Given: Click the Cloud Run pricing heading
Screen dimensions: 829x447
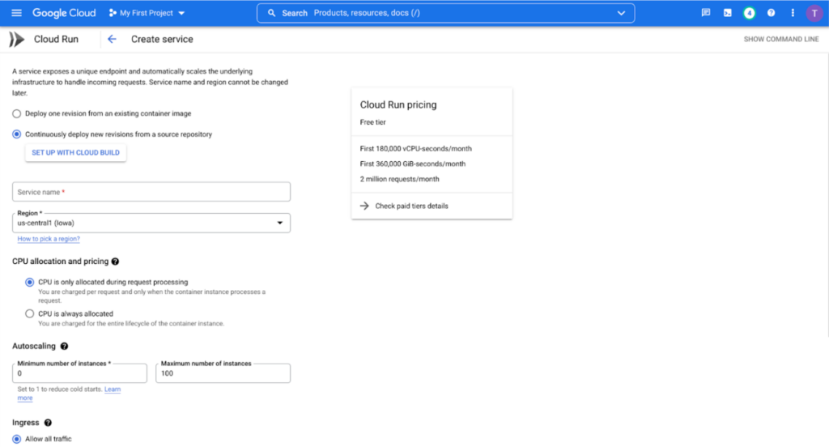Looking at the screenshot, I should [x=398, y=104].
